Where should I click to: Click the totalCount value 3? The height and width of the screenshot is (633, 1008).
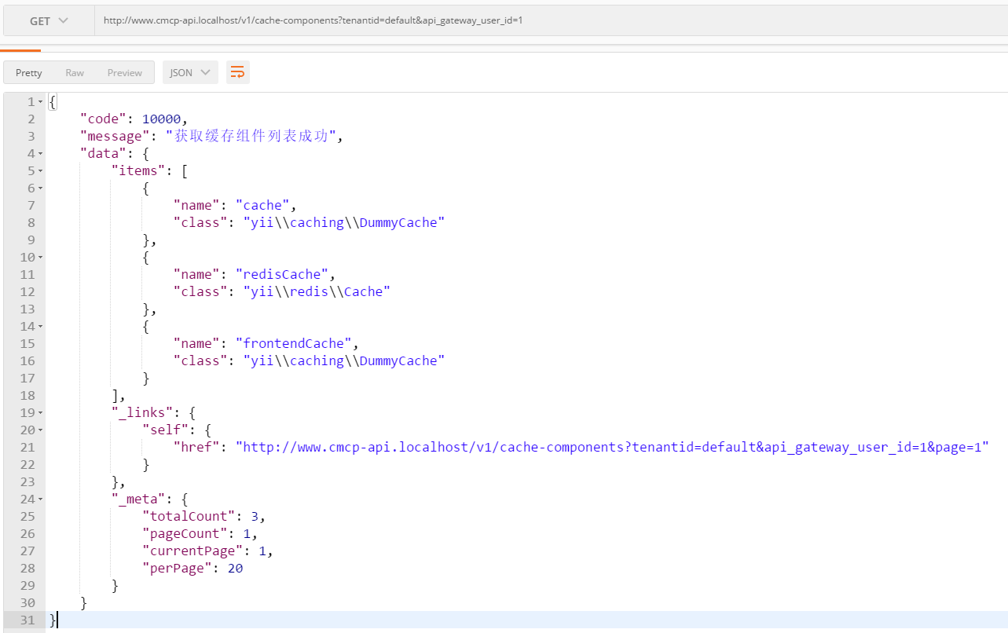(255, 516)
